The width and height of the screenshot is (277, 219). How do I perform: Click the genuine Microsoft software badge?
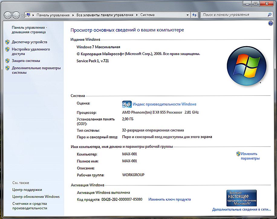coord(242,198)
